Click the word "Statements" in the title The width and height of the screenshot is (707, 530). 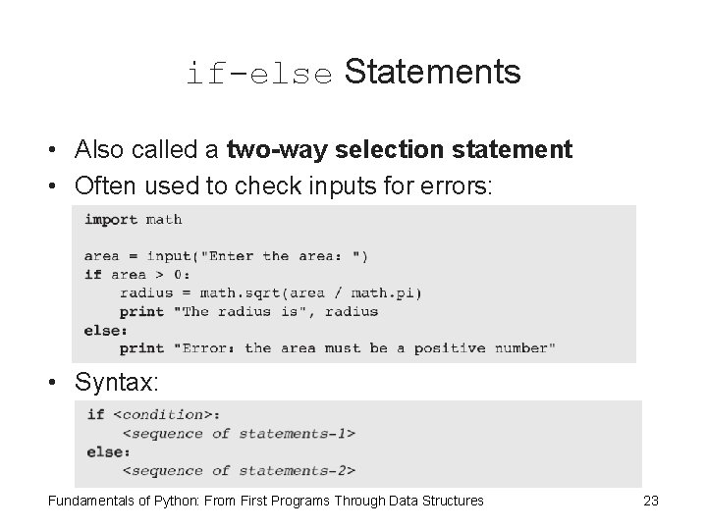click(432, 72)
